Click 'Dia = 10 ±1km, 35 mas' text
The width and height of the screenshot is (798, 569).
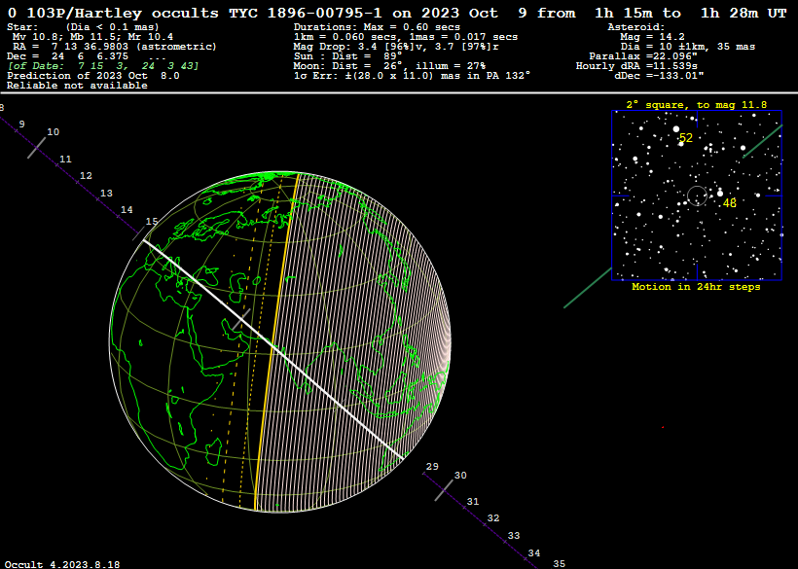[x=688, y=47]
